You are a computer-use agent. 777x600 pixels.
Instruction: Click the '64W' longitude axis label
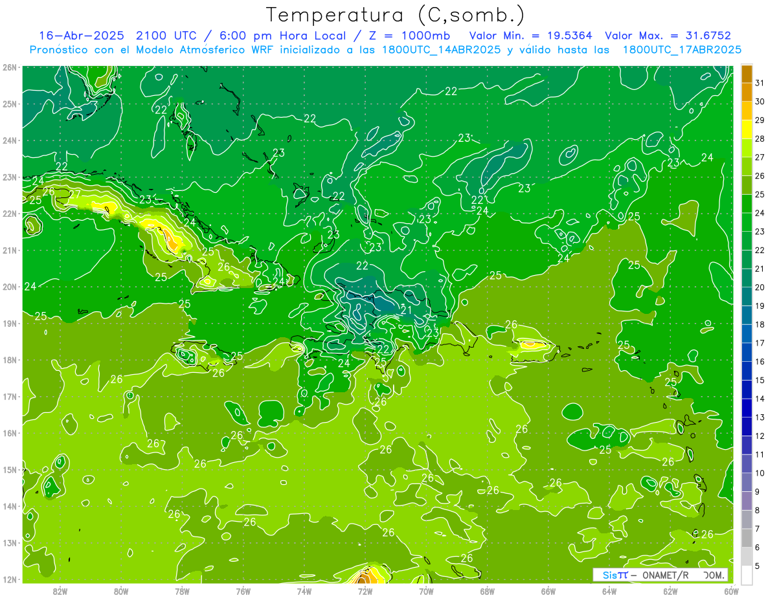coord(609,591)
